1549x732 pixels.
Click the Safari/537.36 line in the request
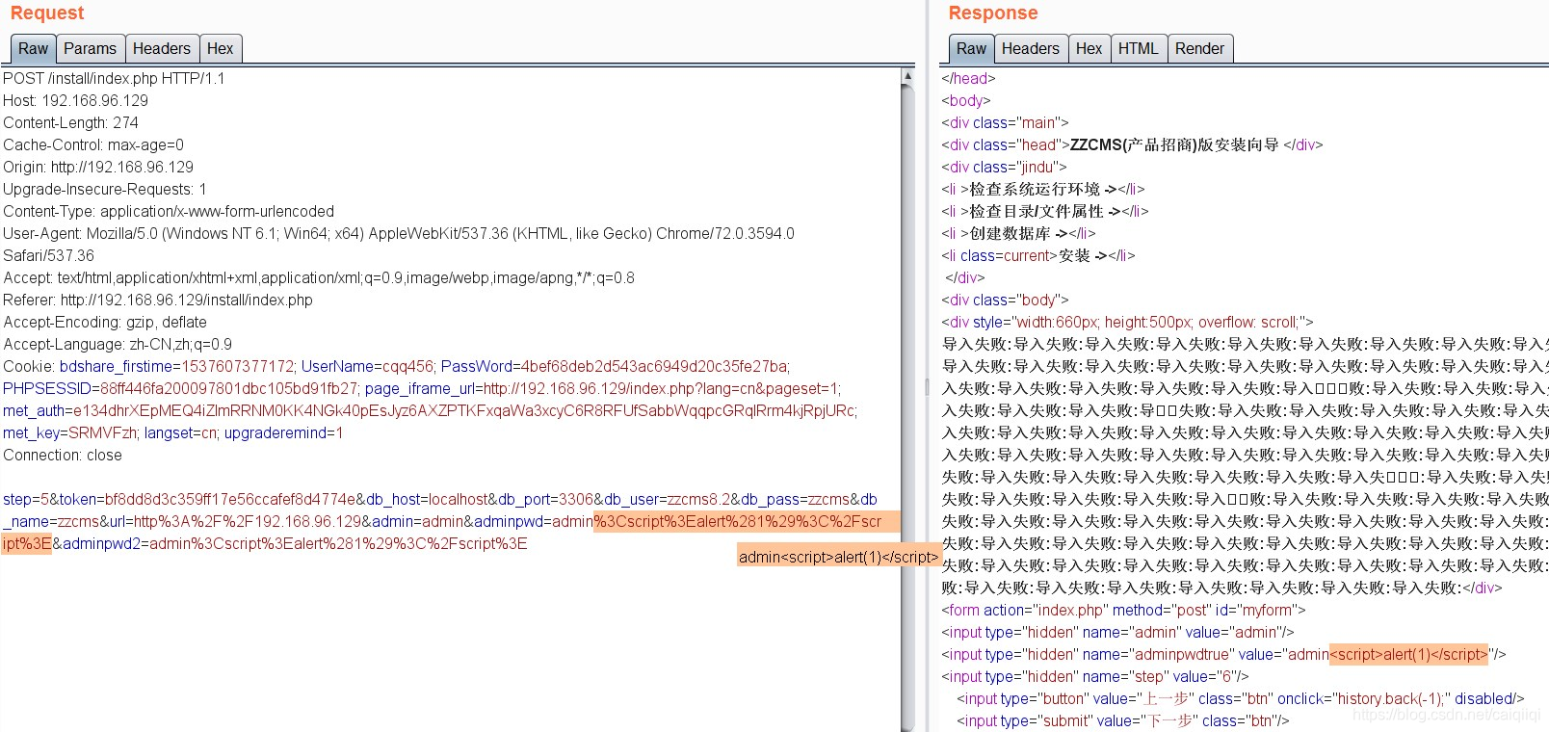coord(49,255)
